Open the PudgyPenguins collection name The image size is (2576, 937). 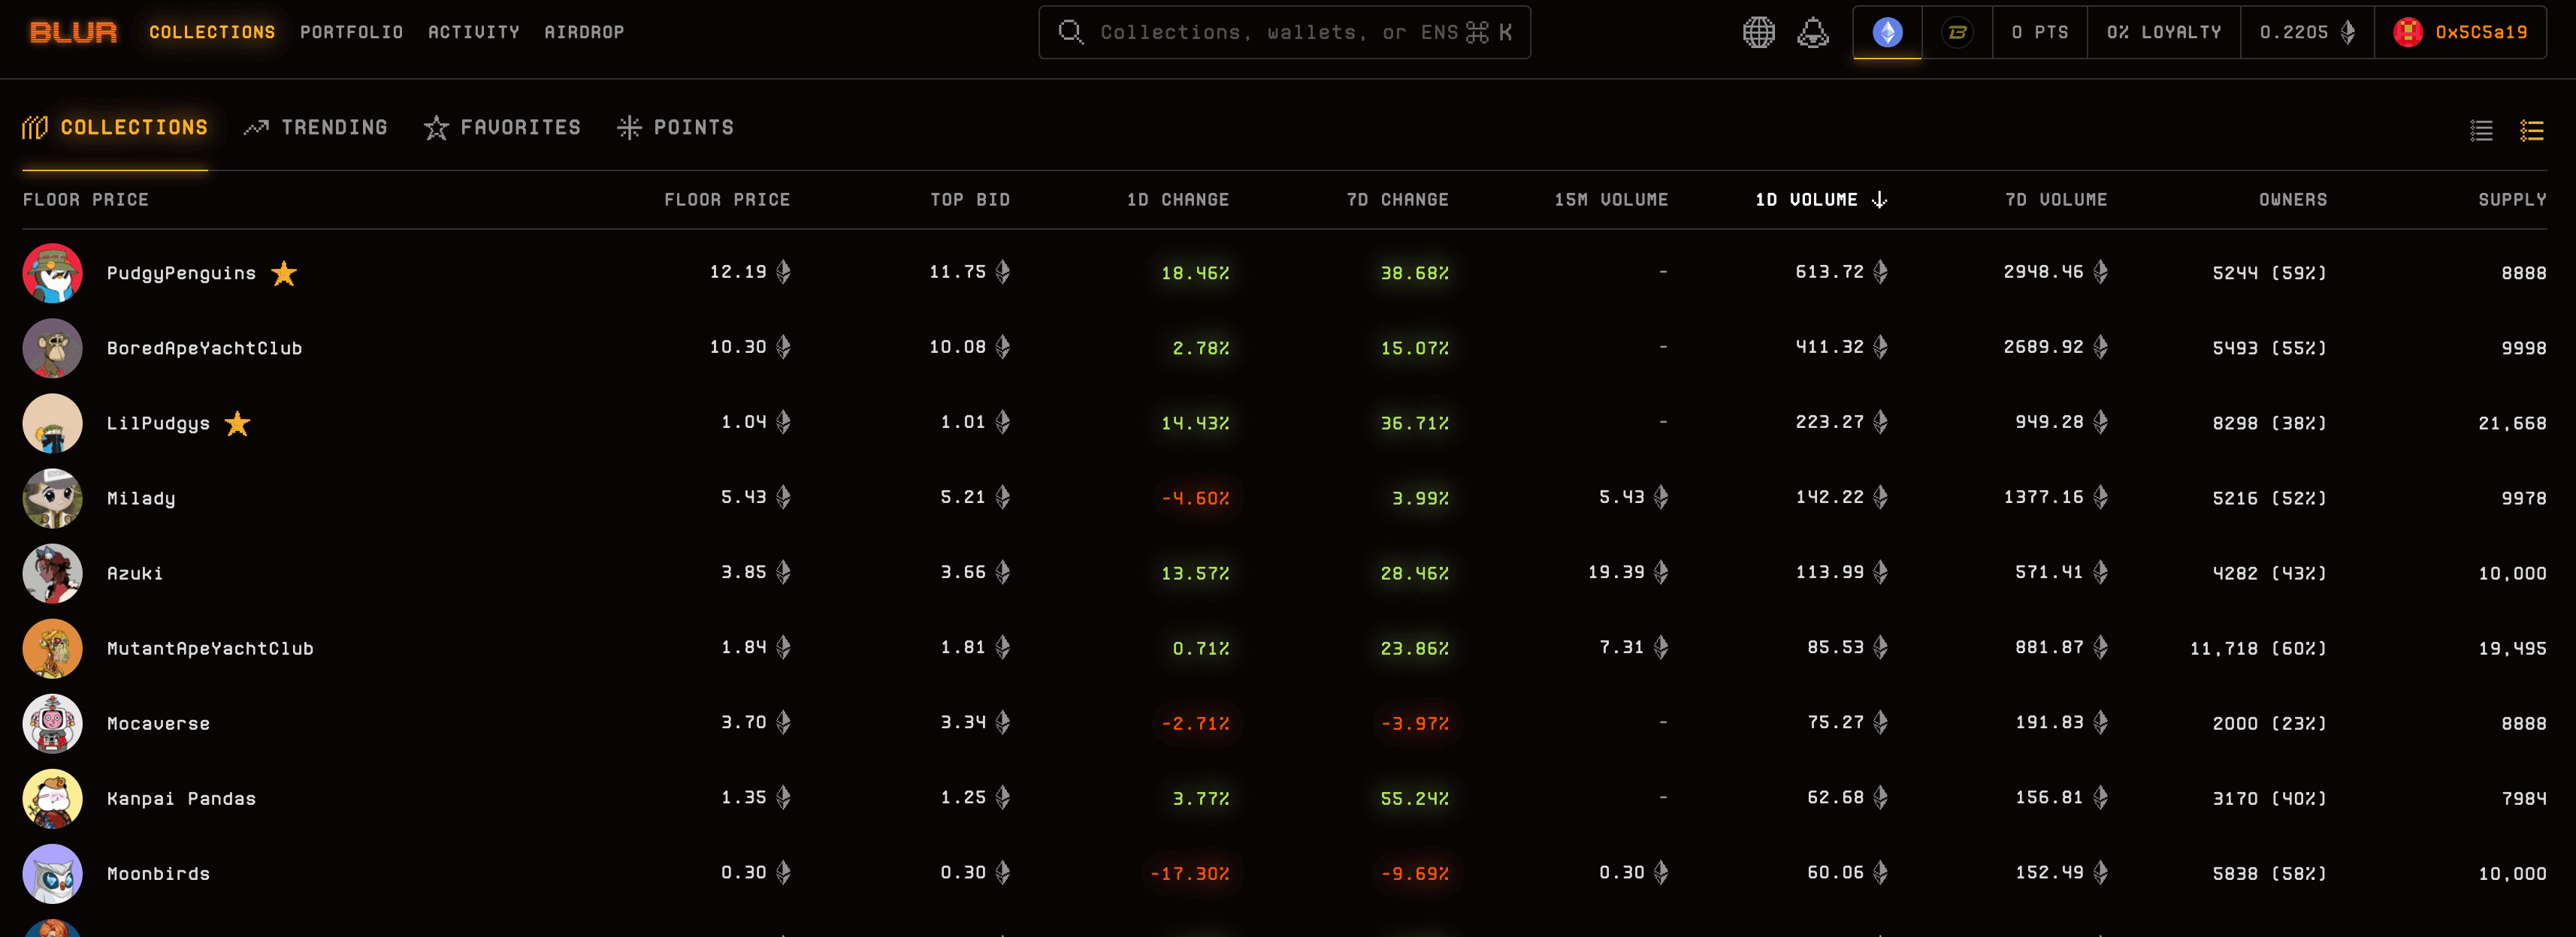[181, 274]
